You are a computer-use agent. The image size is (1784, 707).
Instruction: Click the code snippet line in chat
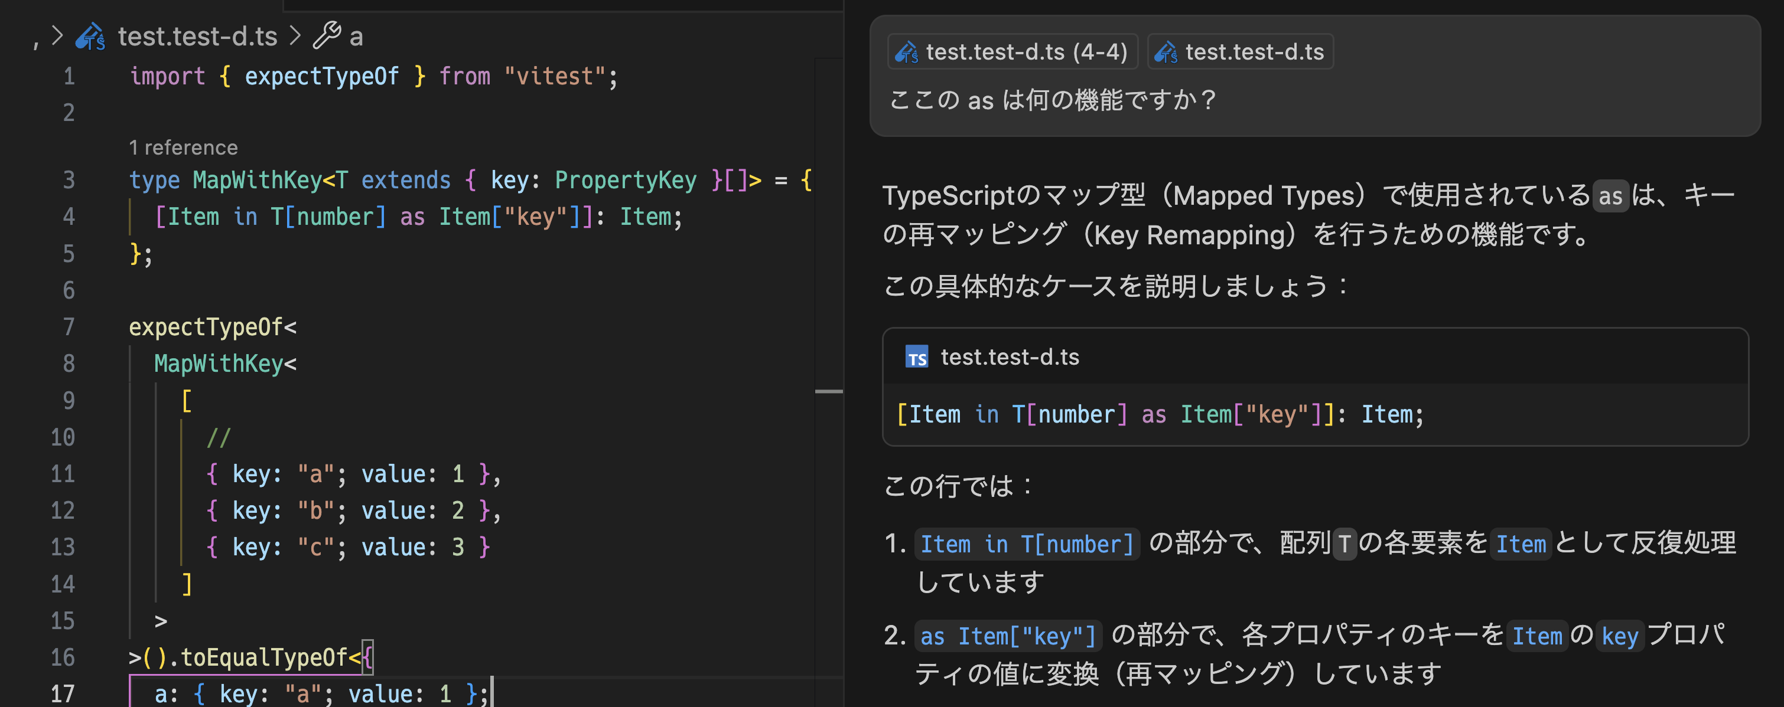(1160, 414)
